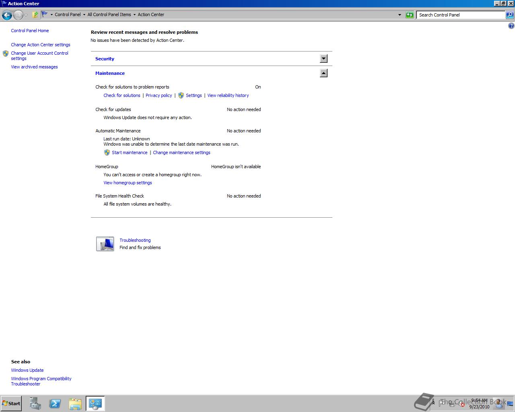The height and width of the screenshot is (412, 515).
Task: Launch Server Manager from taskbar
Action: tap(35, 403)
